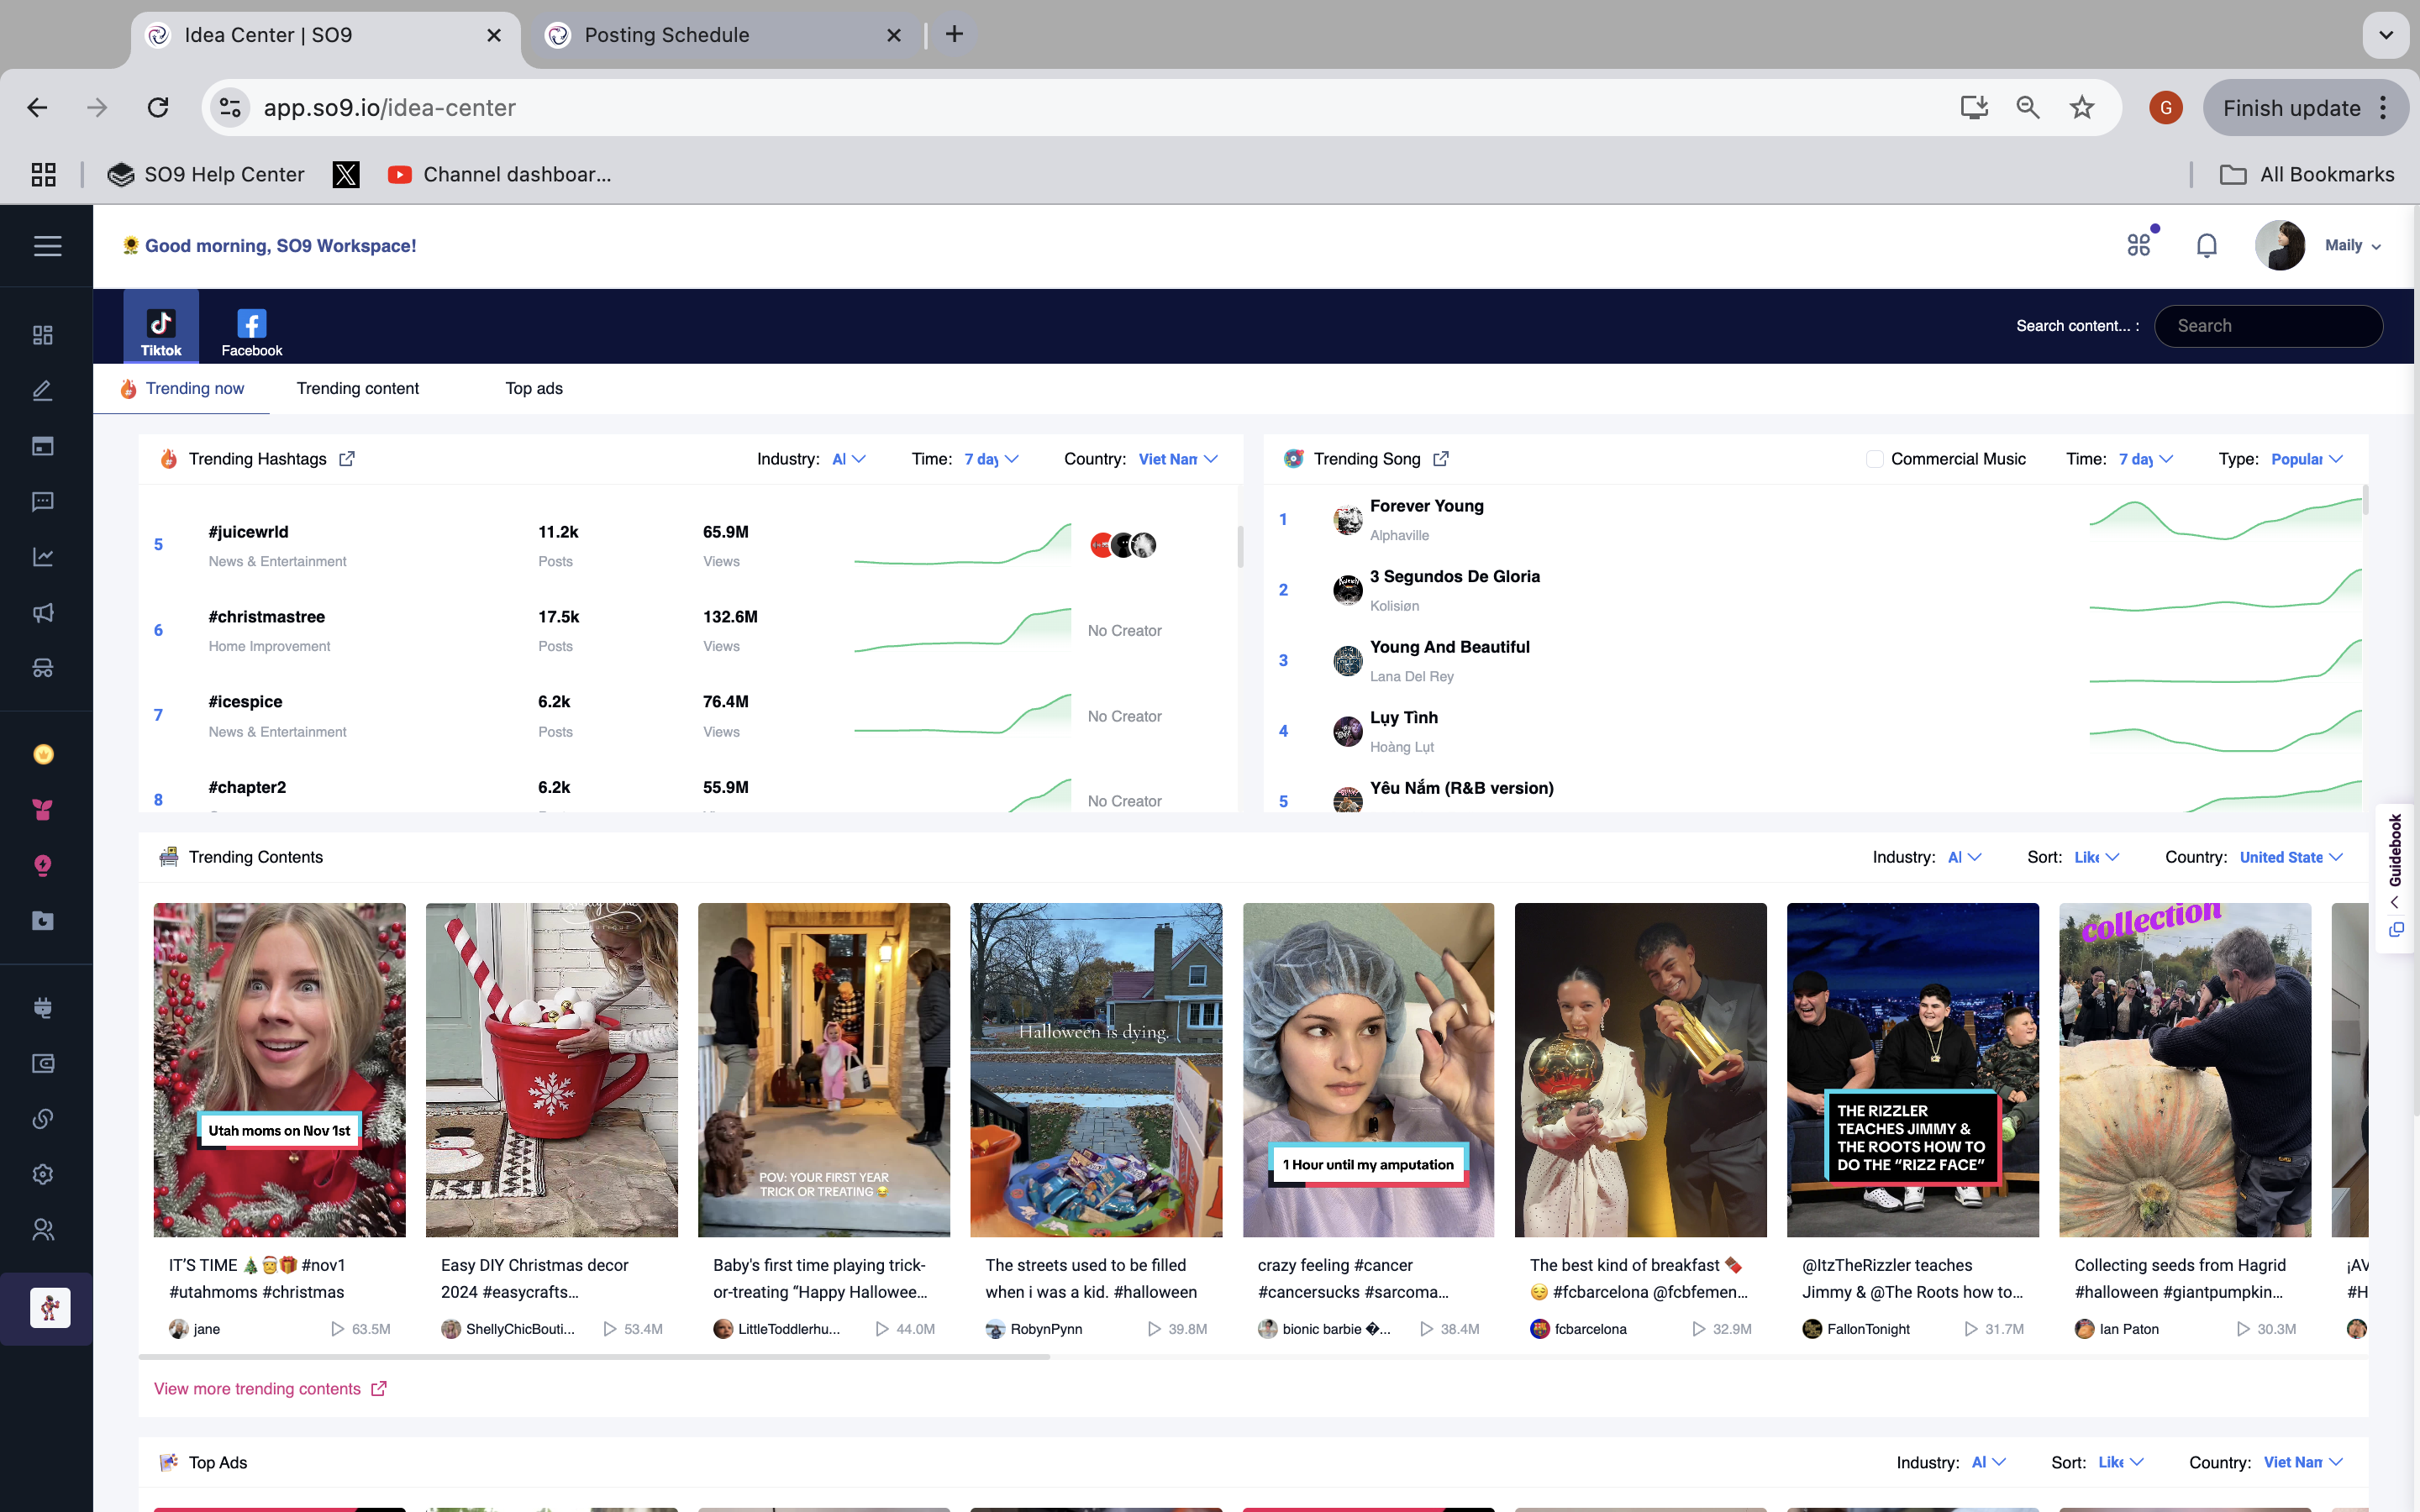Open the new browser tab plus button
The image size is (2420, 1512).
coord(954,35)
